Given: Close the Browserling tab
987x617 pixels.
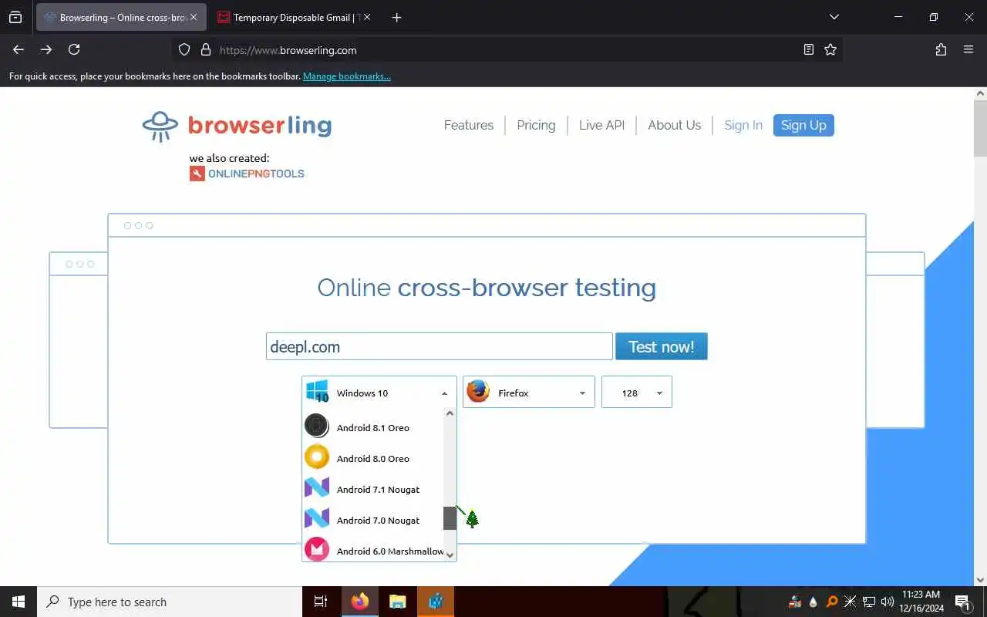Looking at the screenshot, I should pyautogui.click(x=194, y=17).
